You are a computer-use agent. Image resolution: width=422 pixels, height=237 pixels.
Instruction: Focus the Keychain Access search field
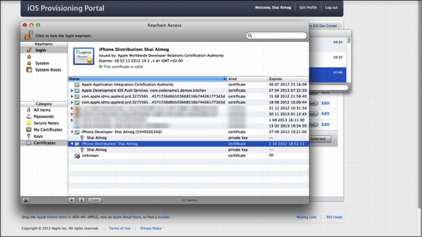277,36
